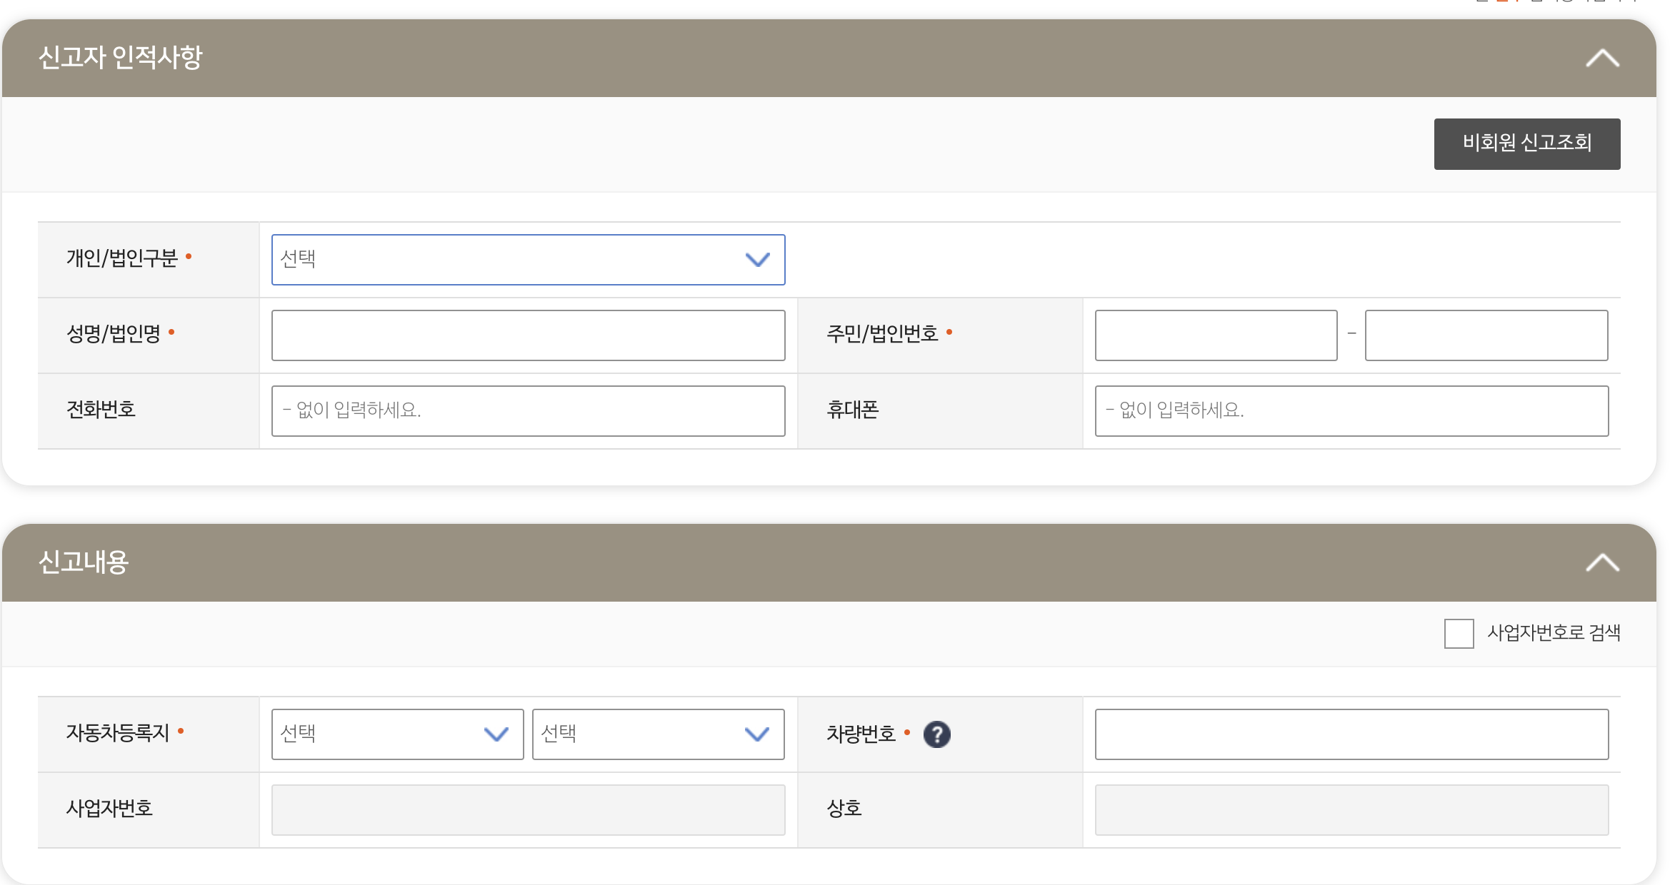
Task: Click the 차량번호 input field
Action: [1351, 734]
